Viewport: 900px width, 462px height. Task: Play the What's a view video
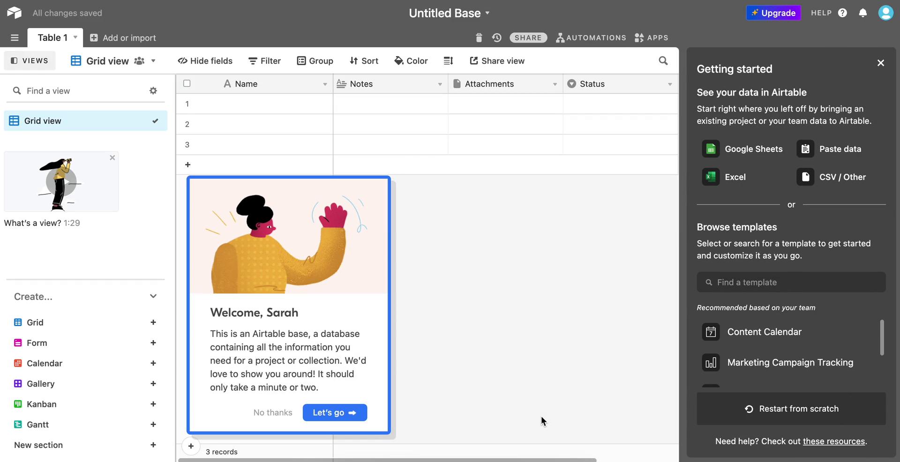[x=61, y=181]
